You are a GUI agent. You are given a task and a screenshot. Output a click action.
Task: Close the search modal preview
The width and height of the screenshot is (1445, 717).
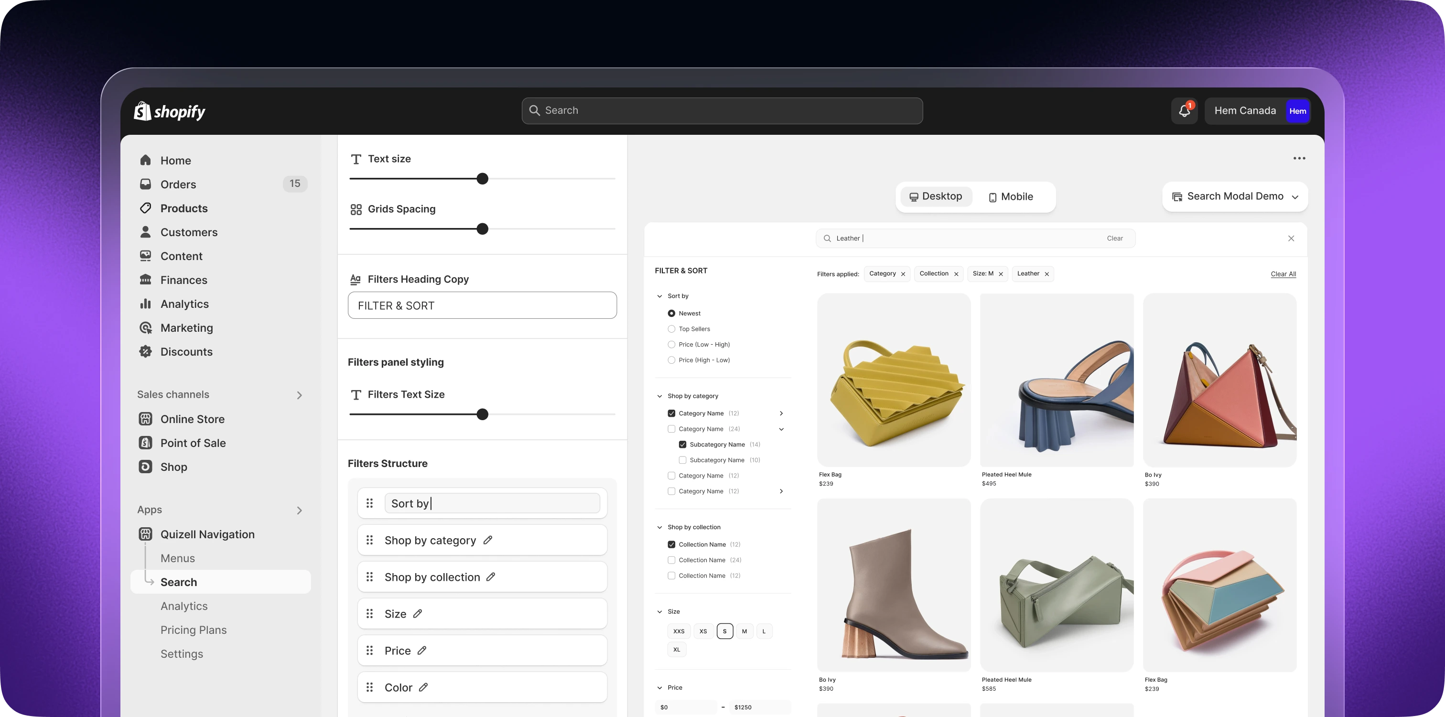coord(1291,239)
